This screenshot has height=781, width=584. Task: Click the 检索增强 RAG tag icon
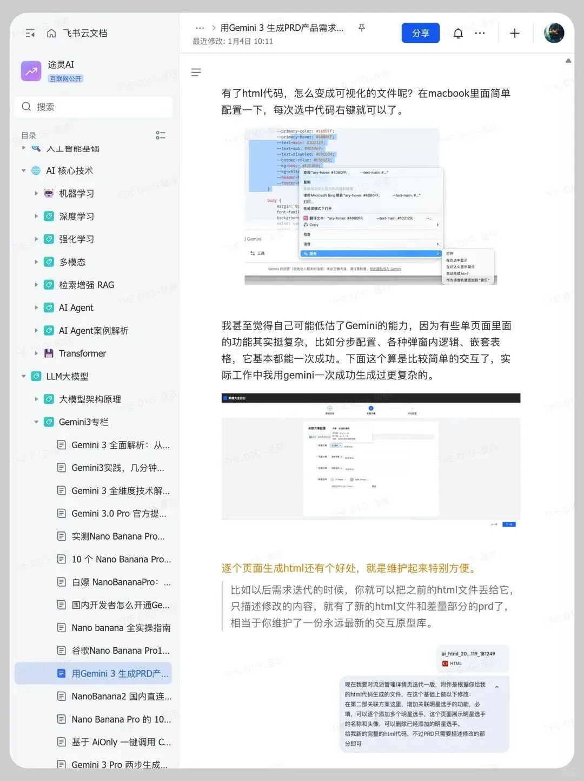pyautogui.click(x=49, y=285)
